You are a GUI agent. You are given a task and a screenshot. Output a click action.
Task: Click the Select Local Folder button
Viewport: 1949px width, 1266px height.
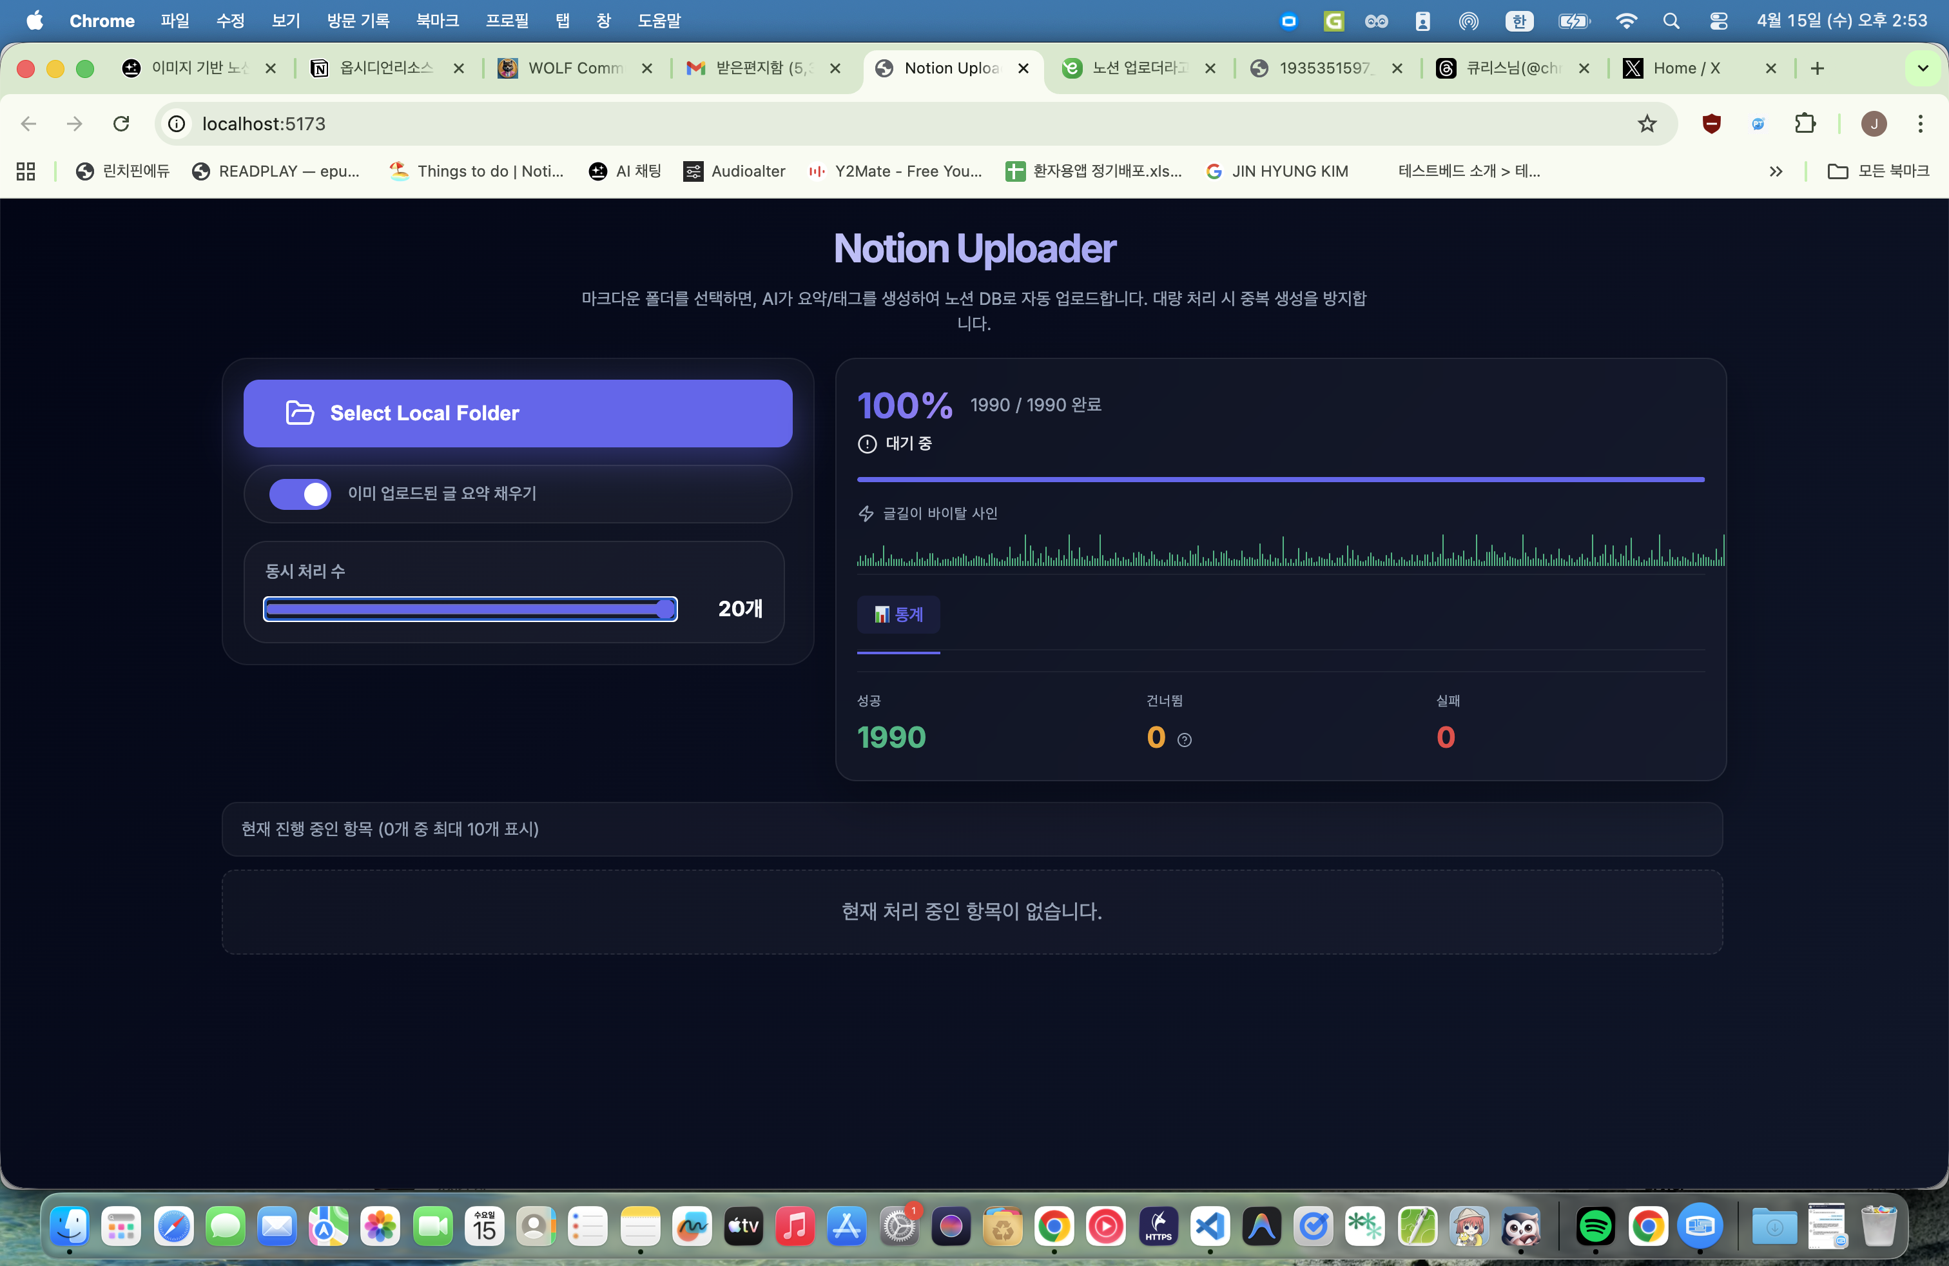[x=518, y=413]
